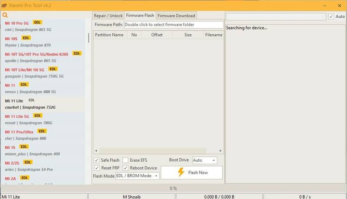Click the Firmware Path input field

point(174,25)
